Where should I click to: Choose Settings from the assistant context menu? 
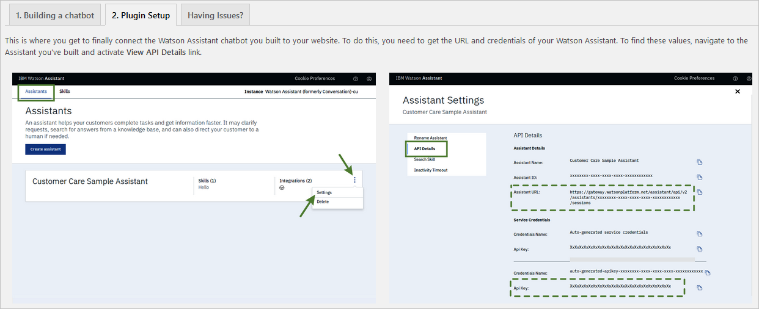point(324,193)
